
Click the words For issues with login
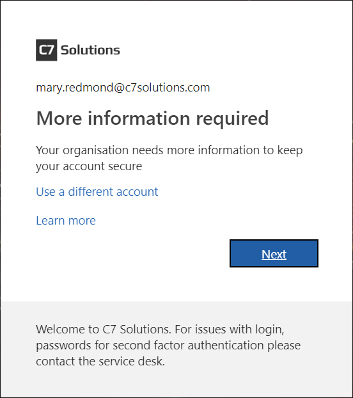pyautogui.click(x=229, y=330)
